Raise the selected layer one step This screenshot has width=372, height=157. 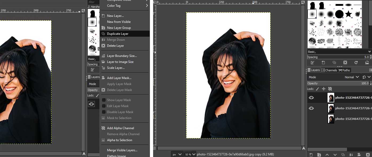click(x=327, y=155)
